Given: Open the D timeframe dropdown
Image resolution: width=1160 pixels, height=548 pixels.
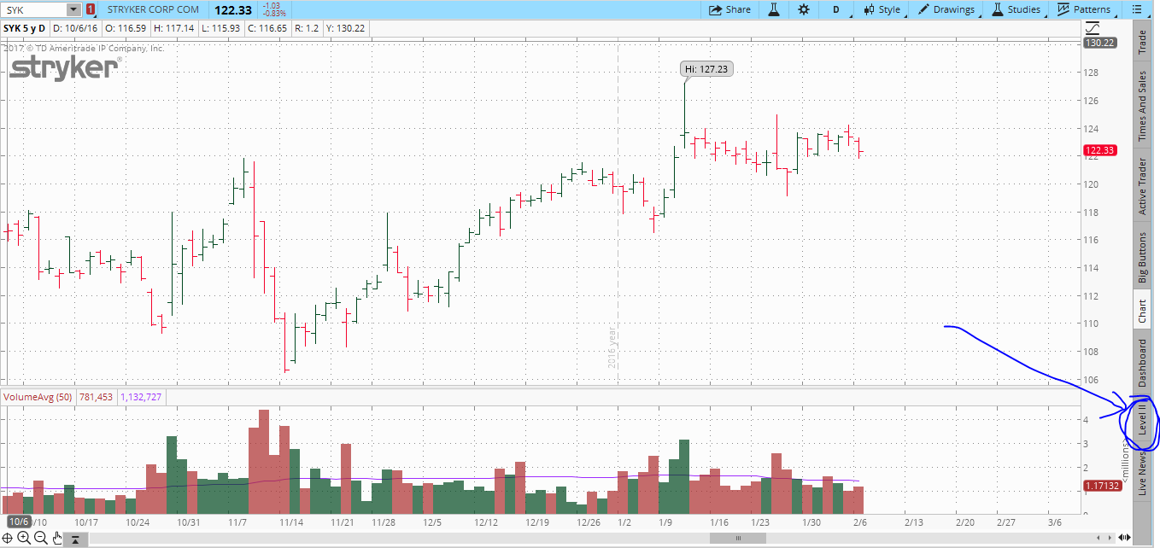Looking at the screenshot, I should click(x=835, y=9).
